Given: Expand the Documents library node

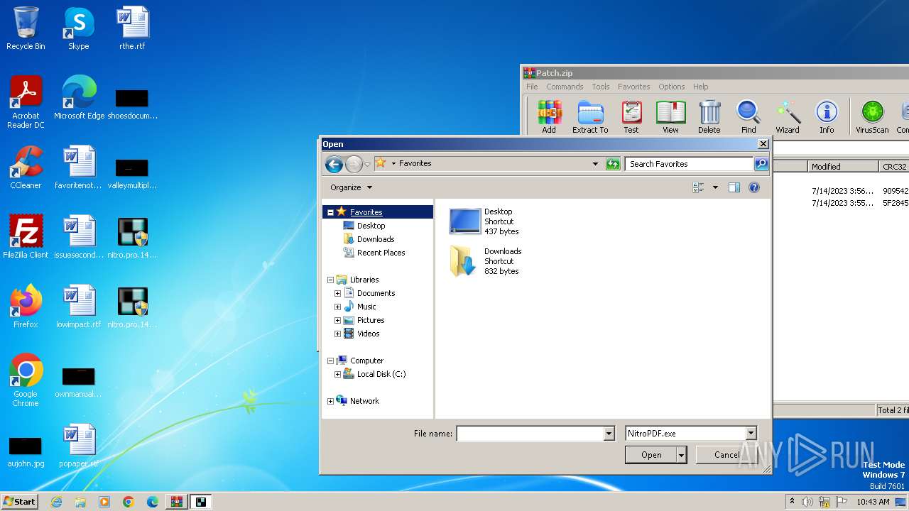Looking at the screenshot, I should coord(337,293).
